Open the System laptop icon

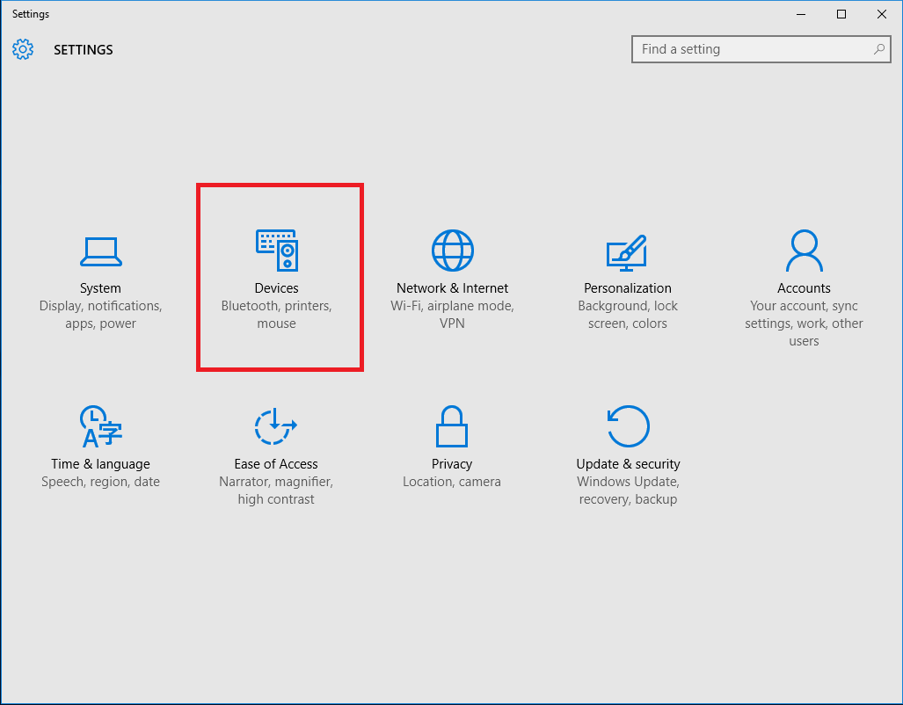pos(101,251)
